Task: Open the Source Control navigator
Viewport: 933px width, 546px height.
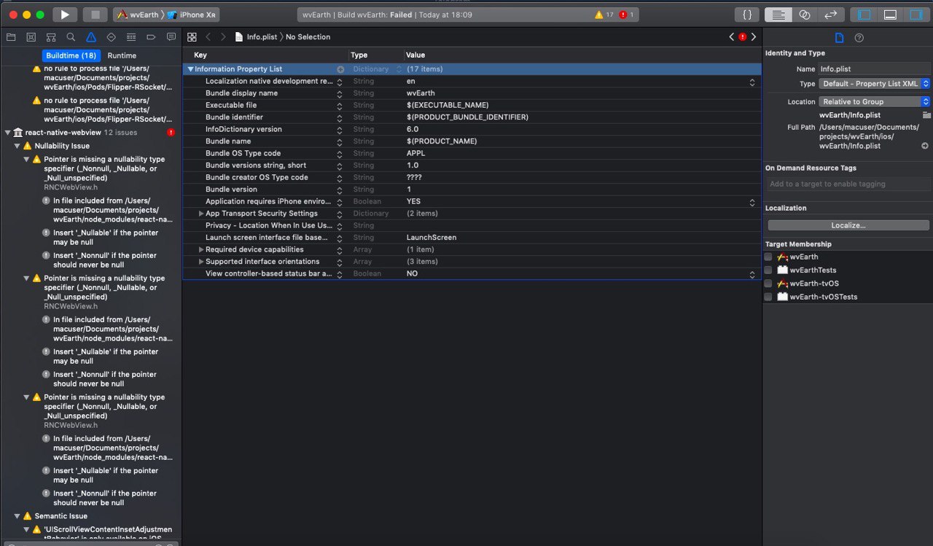Action: (31, 36)
